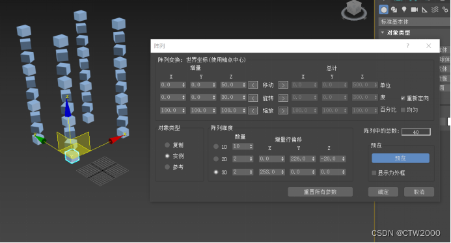This screenshot has height=243, width=451.
Task: Click the right arrow button beside 旋转
Action: (x=283, y=98)
